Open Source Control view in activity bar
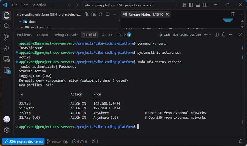This screenshot has width=247, height=146. click(x=7, y=37)
